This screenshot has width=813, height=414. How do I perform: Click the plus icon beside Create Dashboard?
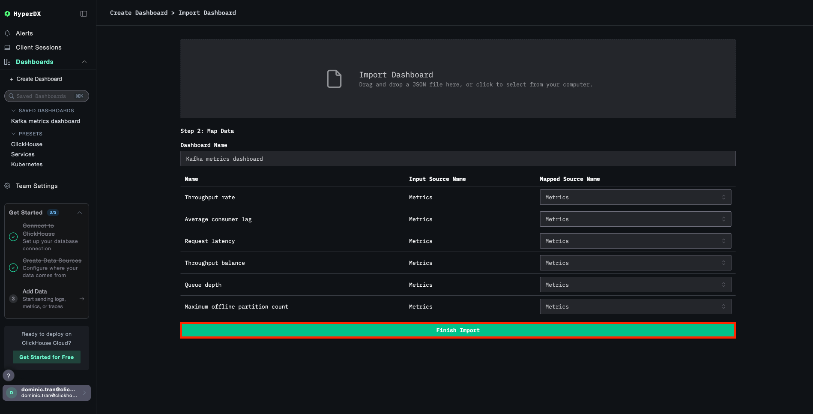click(11, 79)
